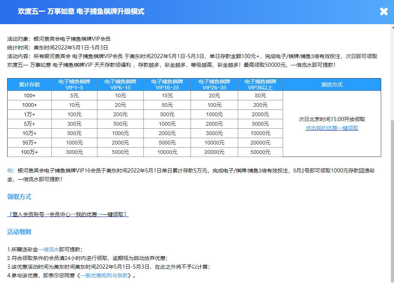Screen dimensions: 394x283
Task: Select the 50000元 bonus cell
Action: pos(260,152)
